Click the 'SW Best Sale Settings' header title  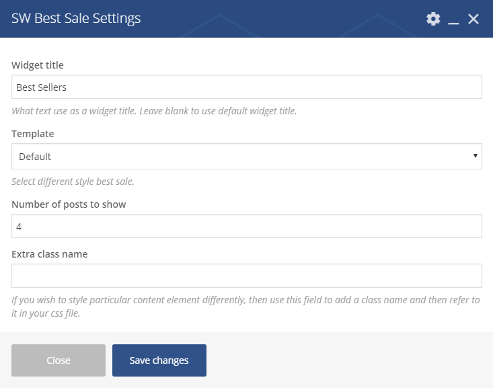coord(76,19)
